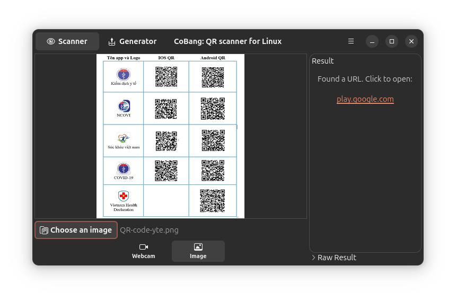Click the Choose an image button
Image resolution: width=456 pixels, height=301 pixels.
[76, 230]
